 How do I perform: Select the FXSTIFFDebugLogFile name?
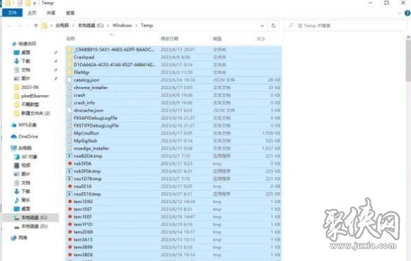(x=96, y=125)
